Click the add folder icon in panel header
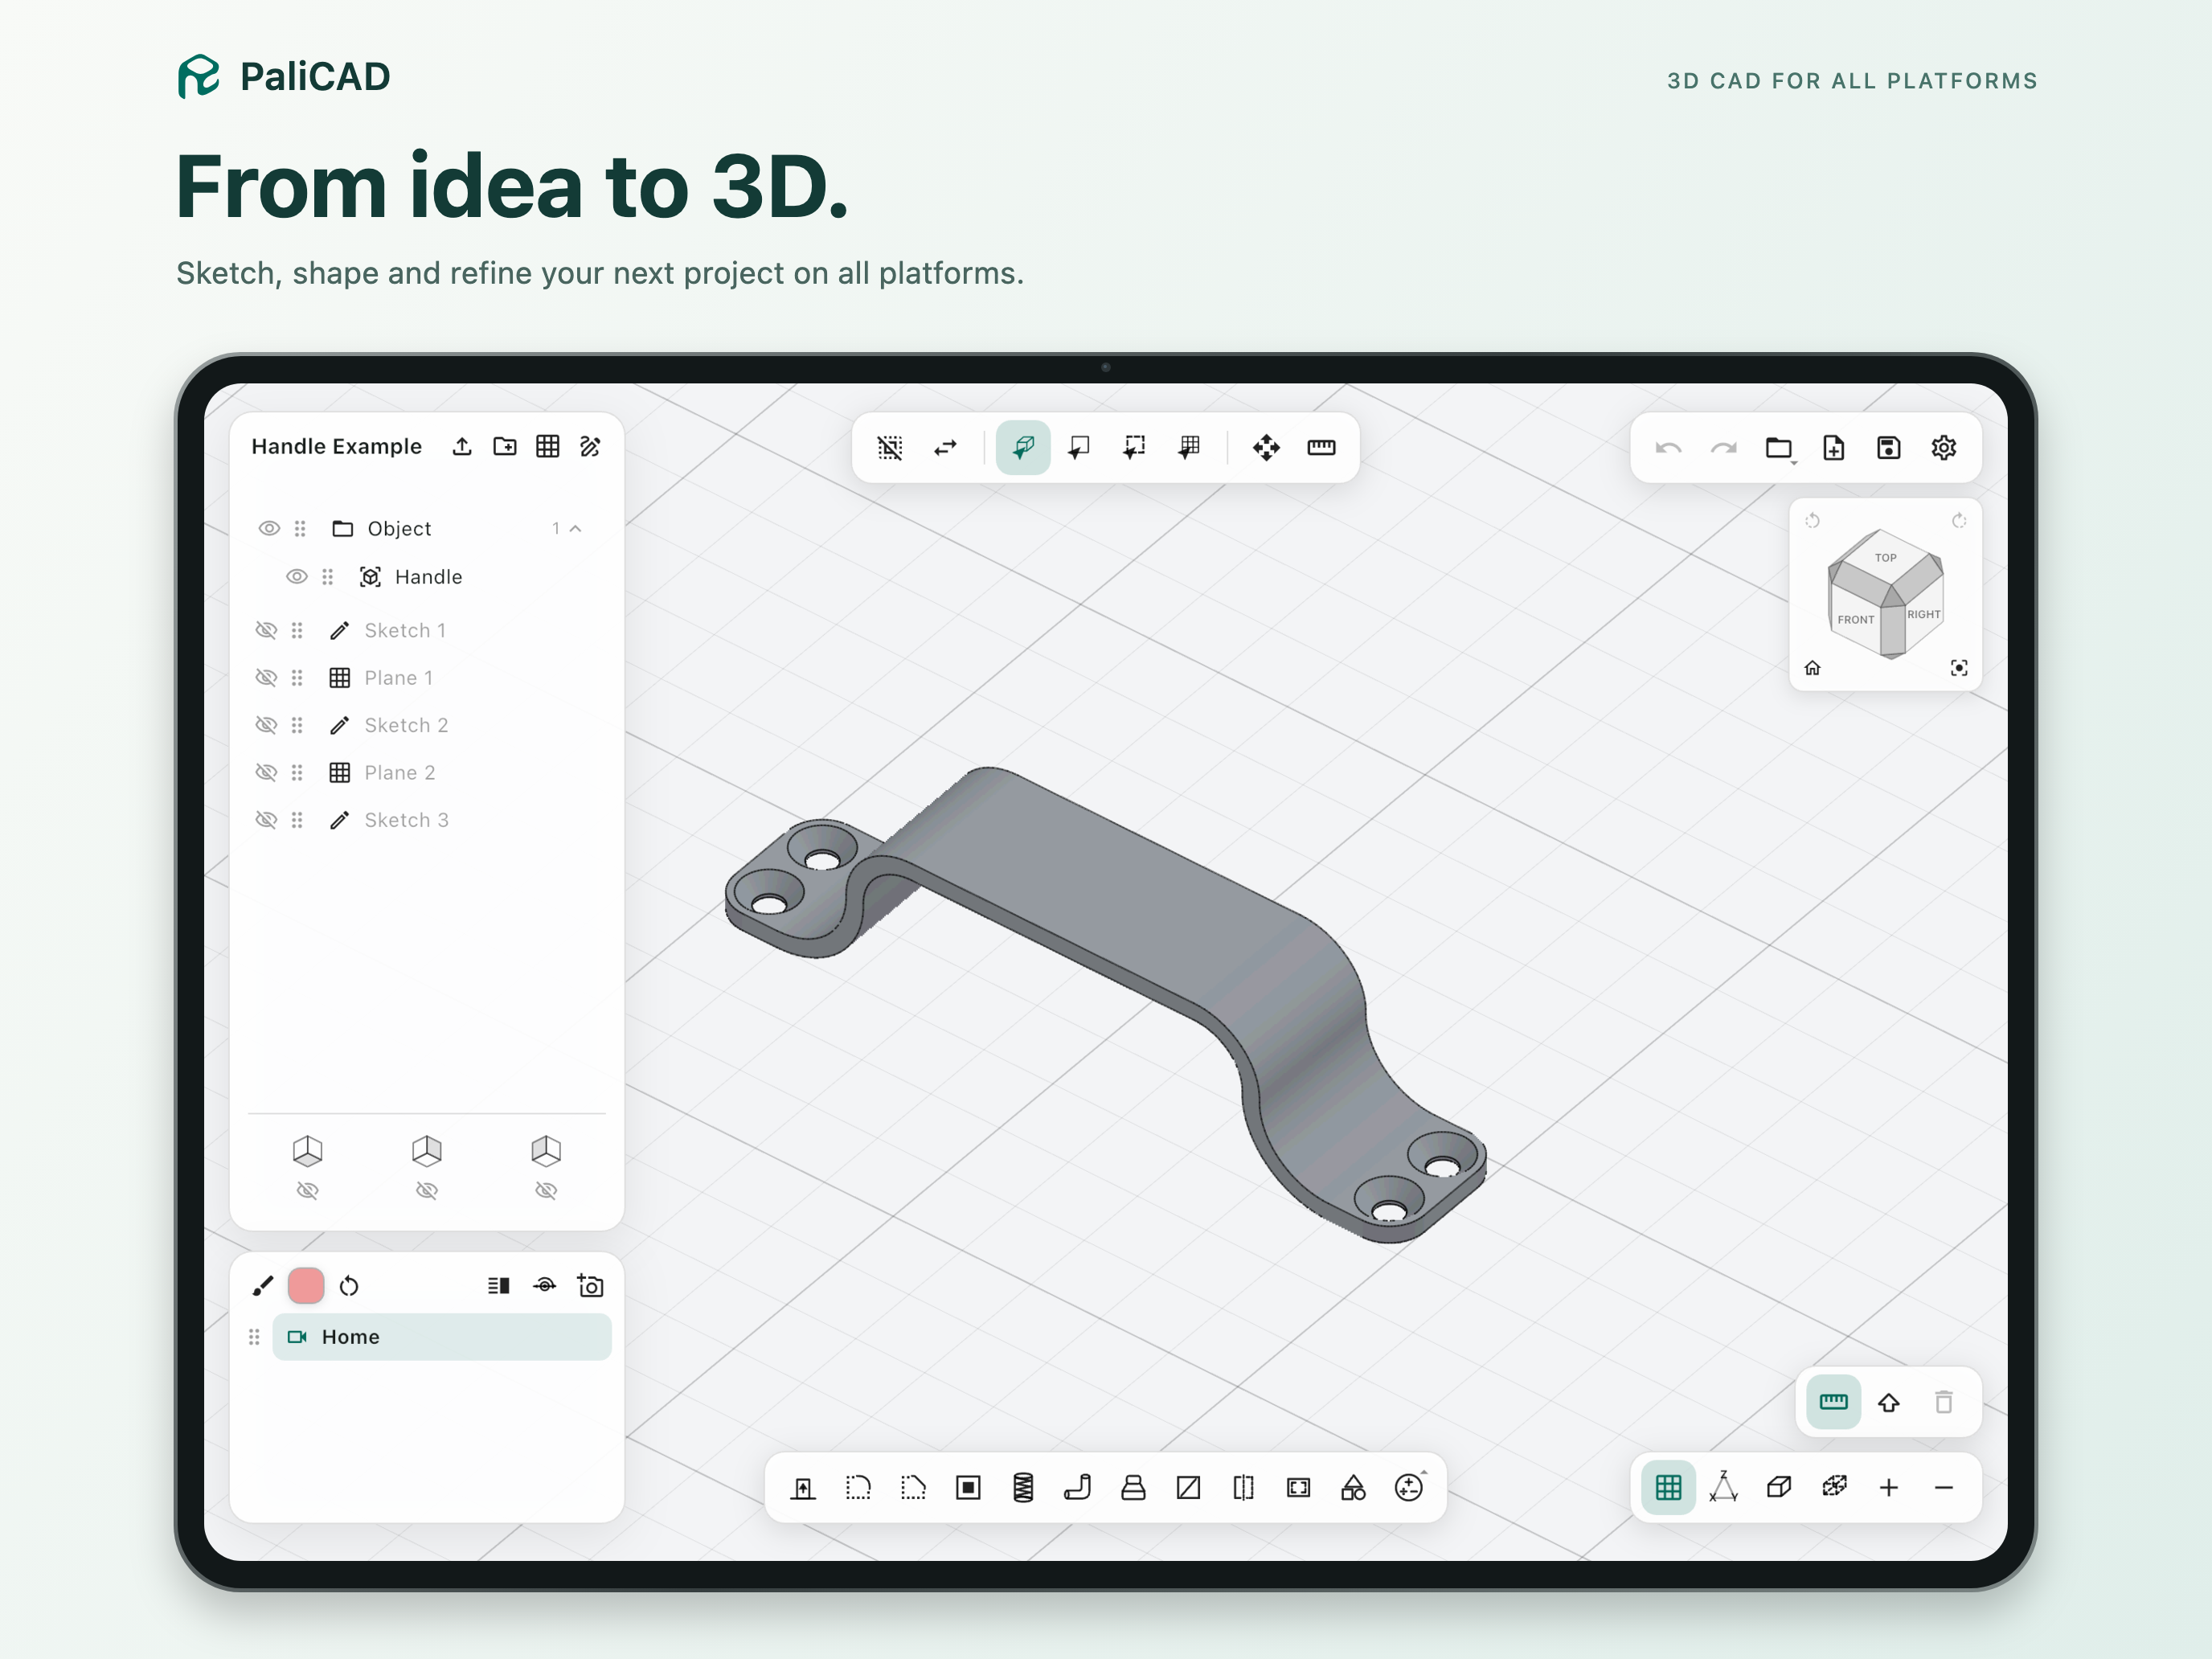The width and height of the screenshot is (2212, 1659). pos(505,446)
